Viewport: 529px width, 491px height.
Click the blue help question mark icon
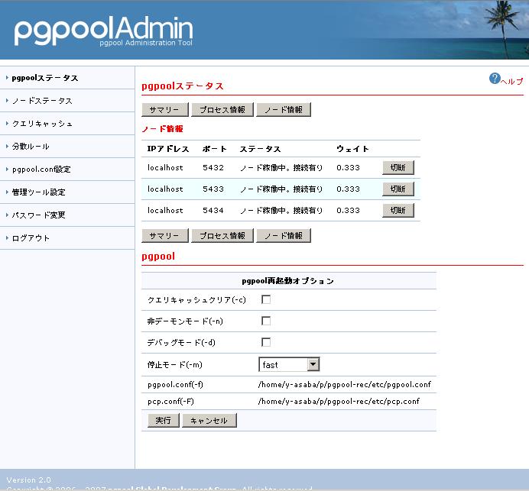coord(495,79)
